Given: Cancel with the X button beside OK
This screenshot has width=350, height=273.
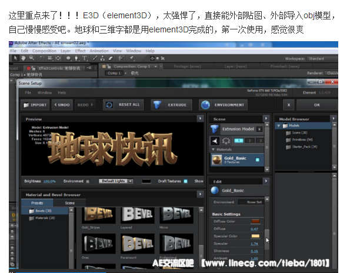Looking at the screenshot, I should pos(289,105).
